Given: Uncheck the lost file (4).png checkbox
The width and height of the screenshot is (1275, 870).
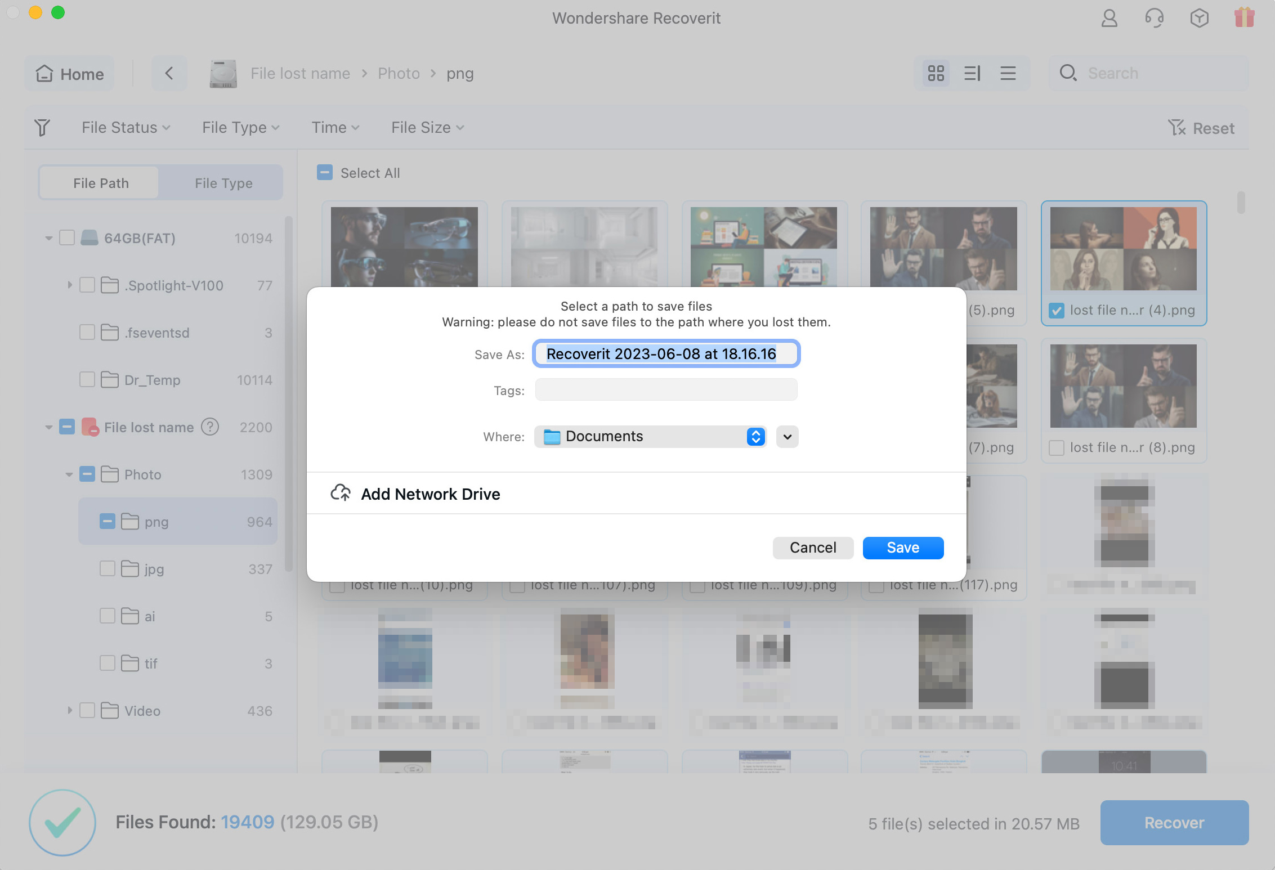Looking at the screenshot, I should pyautogui.click(x=1057, y=310).
